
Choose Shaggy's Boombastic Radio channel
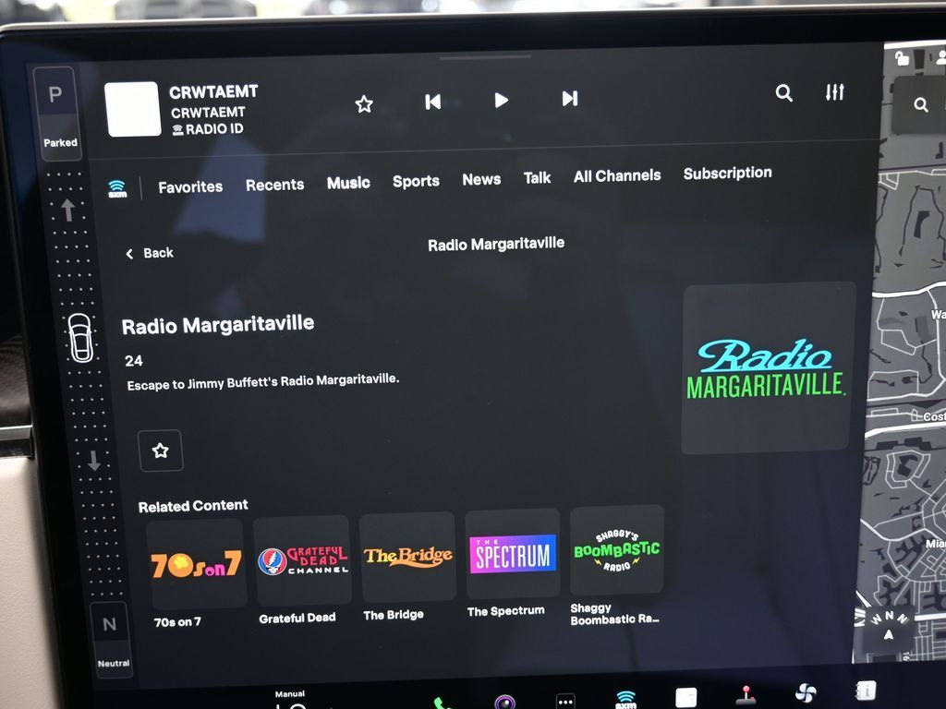[616, 550]
